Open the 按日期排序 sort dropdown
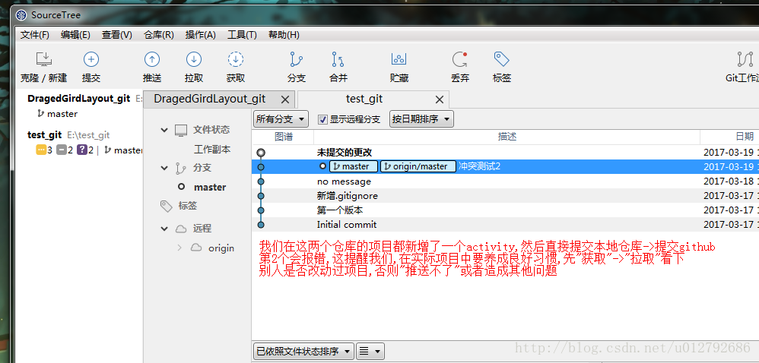 click(421, 119)
